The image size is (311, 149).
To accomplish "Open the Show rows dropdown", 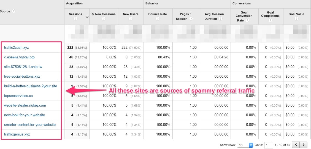I will pos(245,145).
